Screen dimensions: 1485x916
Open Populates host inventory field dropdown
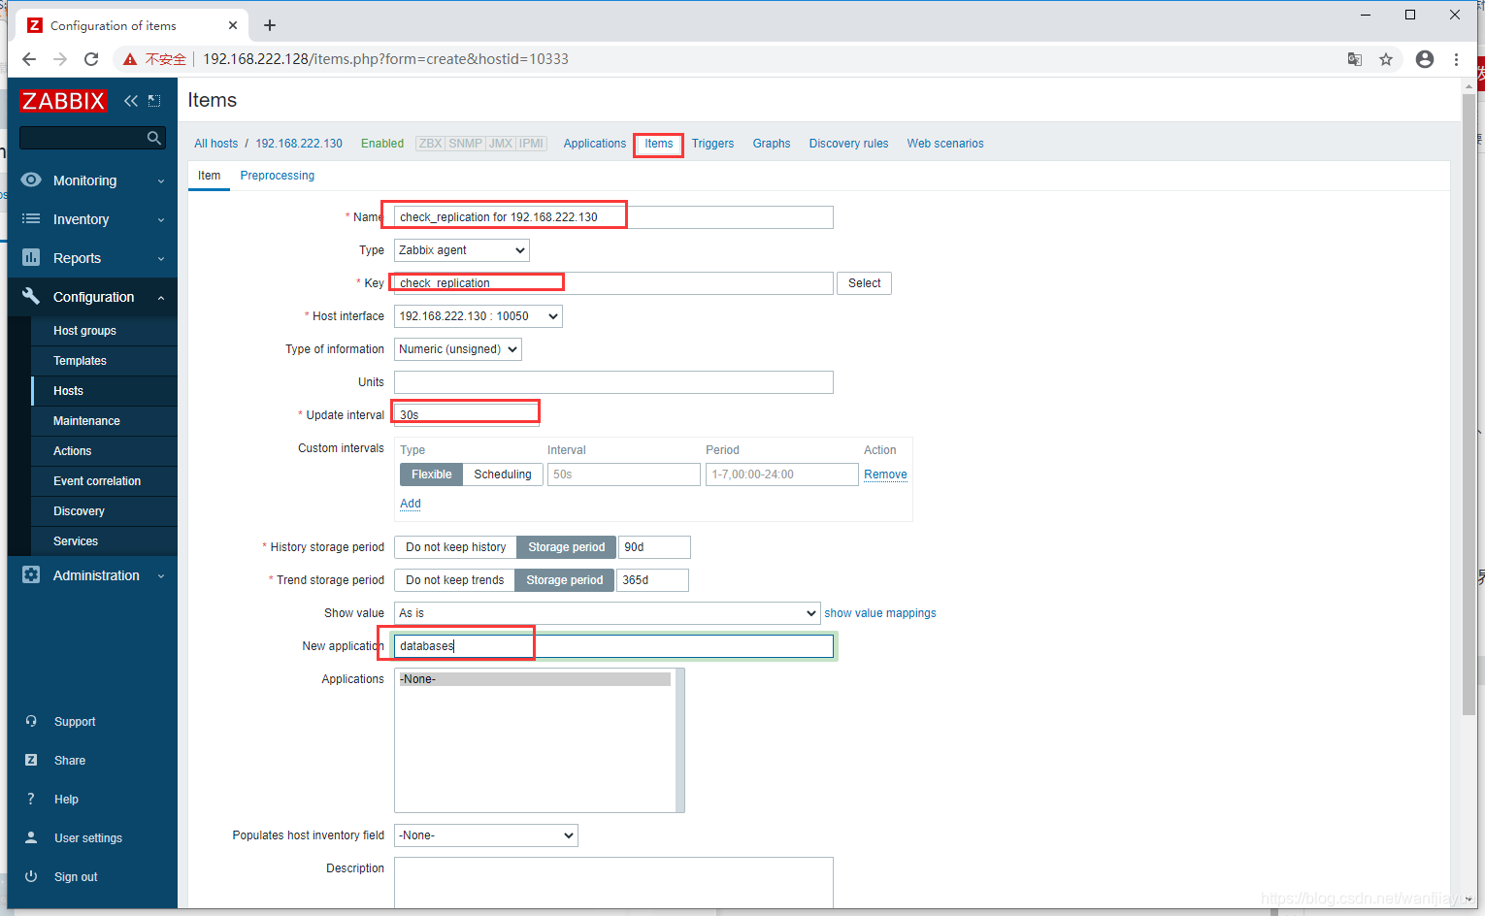click(x=486, y=835)
